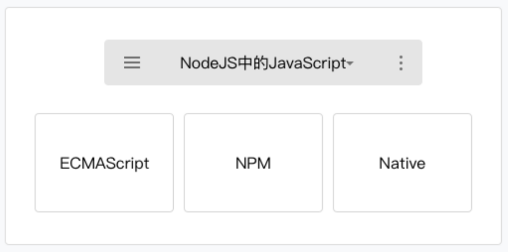Click the NPM text label

(253, 163)
